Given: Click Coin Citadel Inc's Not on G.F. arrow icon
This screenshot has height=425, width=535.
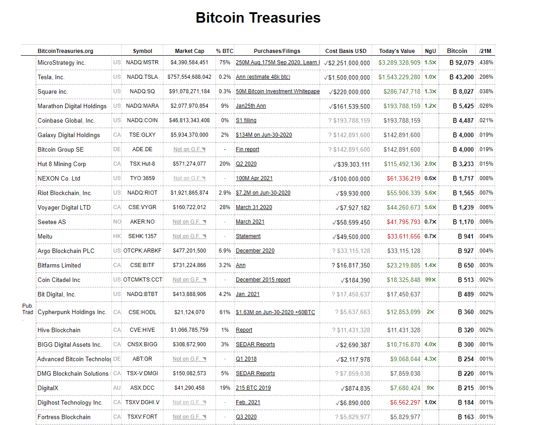Looking at the screenshot, I should pos(204,280).
